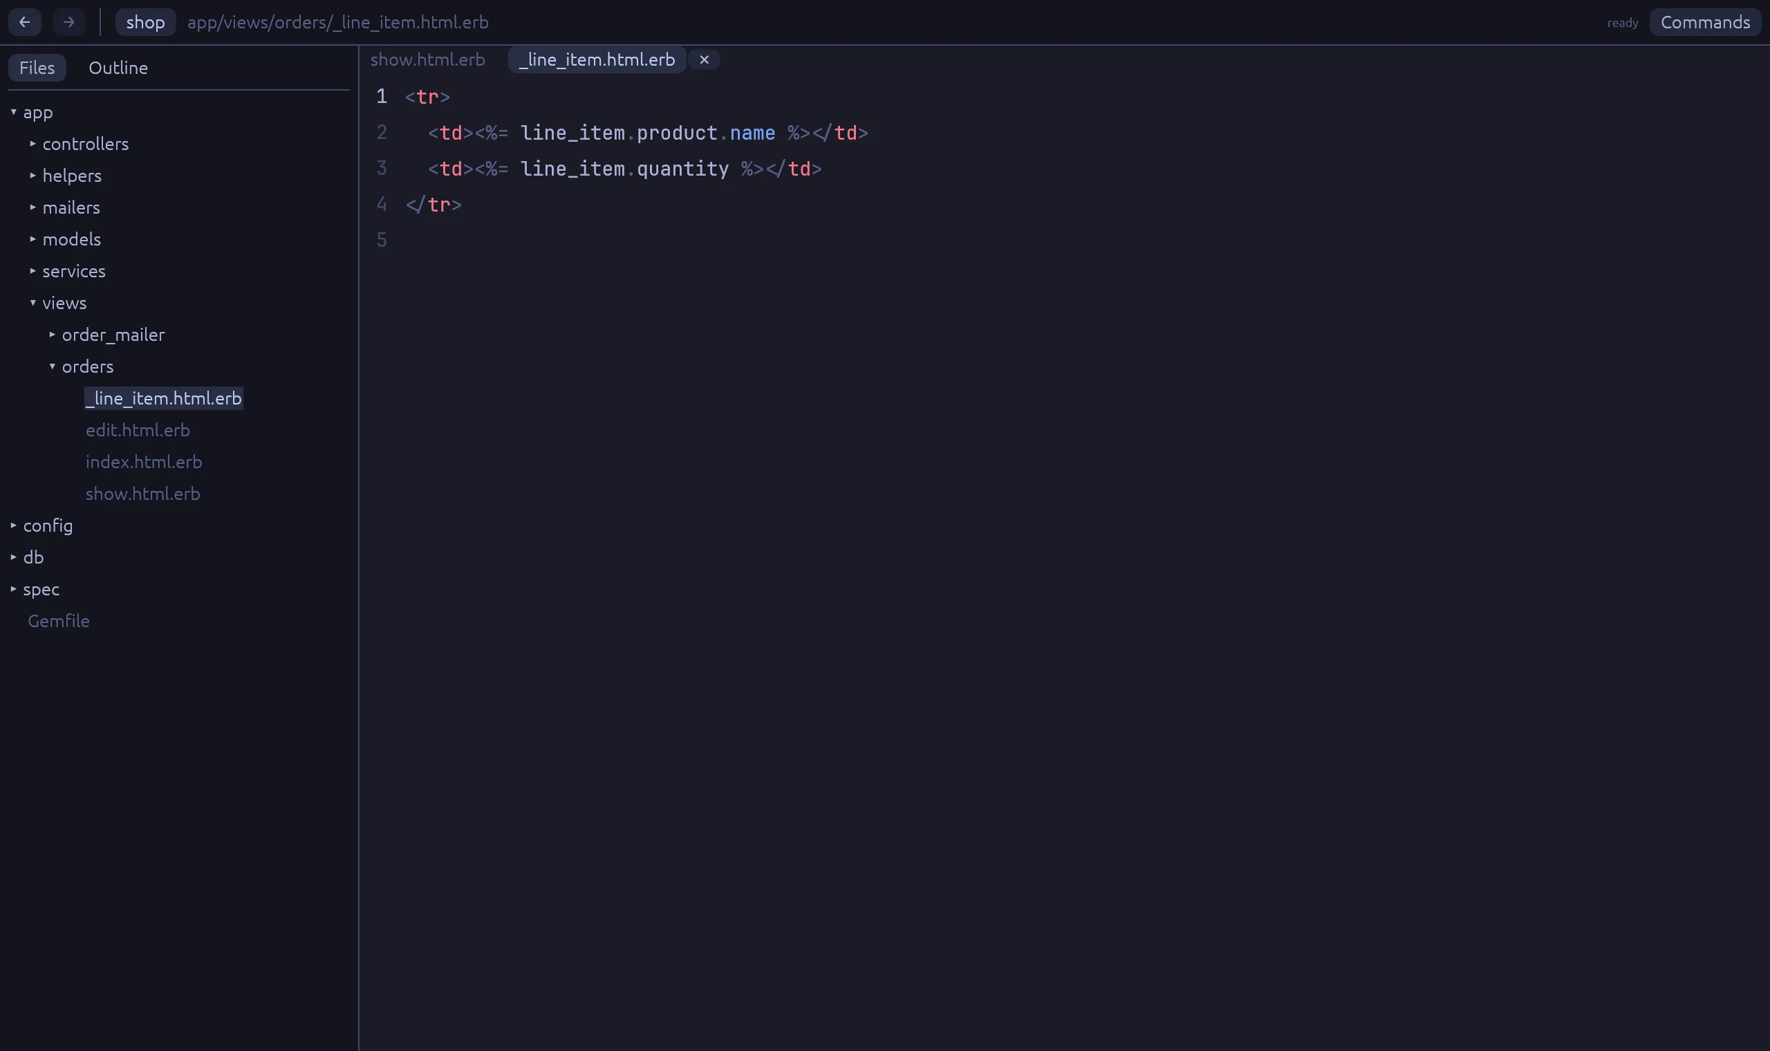Click the file path app/views/orders/_line_item.html.erb
1770x1051 pixels.
click(x=337, y=22)
